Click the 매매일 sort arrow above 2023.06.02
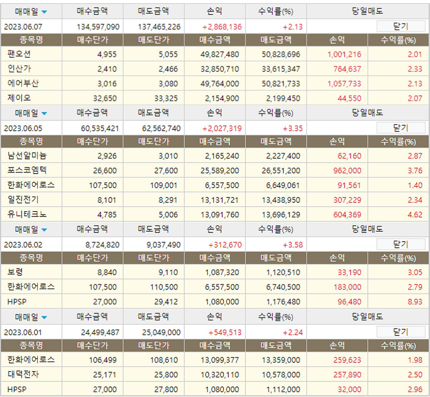430x397 pixels. point(44,230)
